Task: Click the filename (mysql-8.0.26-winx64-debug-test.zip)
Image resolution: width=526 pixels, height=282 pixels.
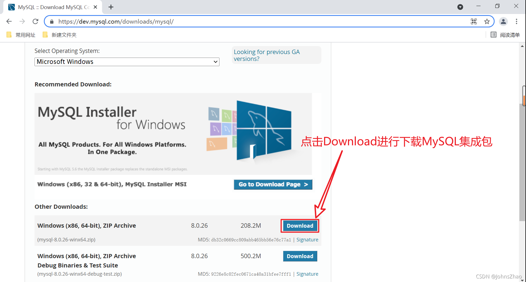Action: click(x=79, y=274)
